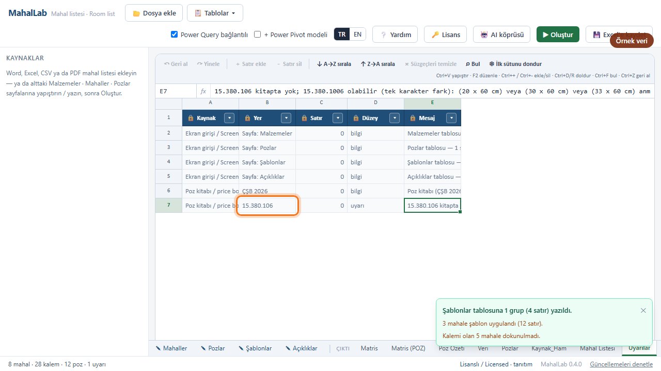Click the Lisans key button
The image size is (661, 371).
click(x=445, y=35)
